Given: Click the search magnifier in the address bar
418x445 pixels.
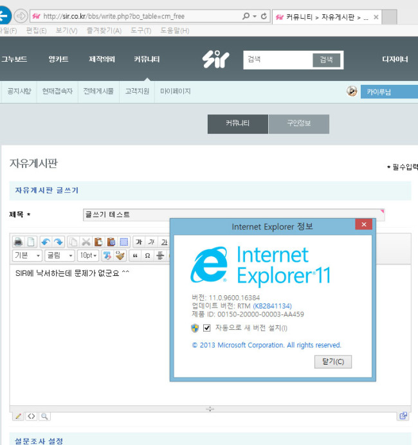Looking at the screenshot, I should point(246,16).
